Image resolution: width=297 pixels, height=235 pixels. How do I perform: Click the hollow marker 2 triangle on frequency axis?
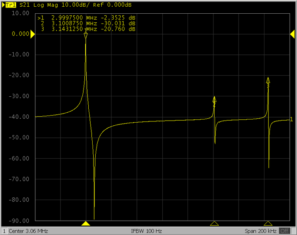pos(214,223)
